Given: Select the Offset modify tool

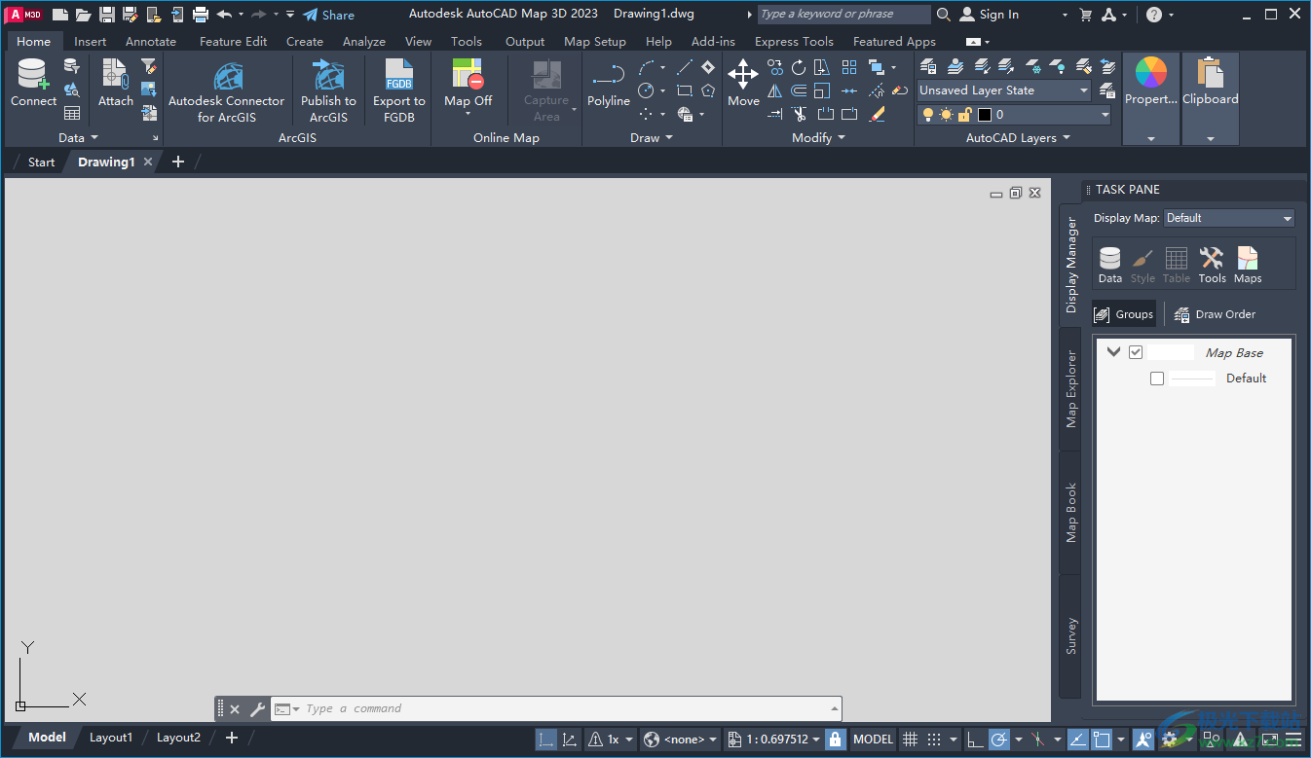Looking at the screenshot, I should (x=799, y=90).
